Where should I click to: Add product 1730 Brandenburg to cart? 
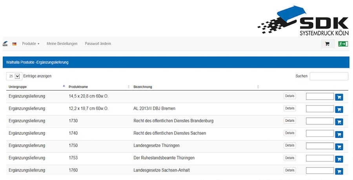[x=339, y=122]
